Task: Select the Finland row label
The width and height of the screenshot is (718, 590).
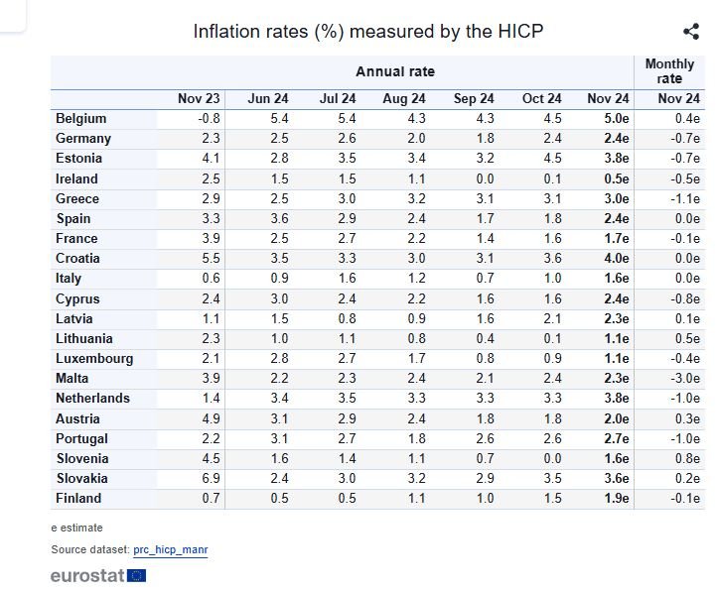Action: click(x=78, y=499)
